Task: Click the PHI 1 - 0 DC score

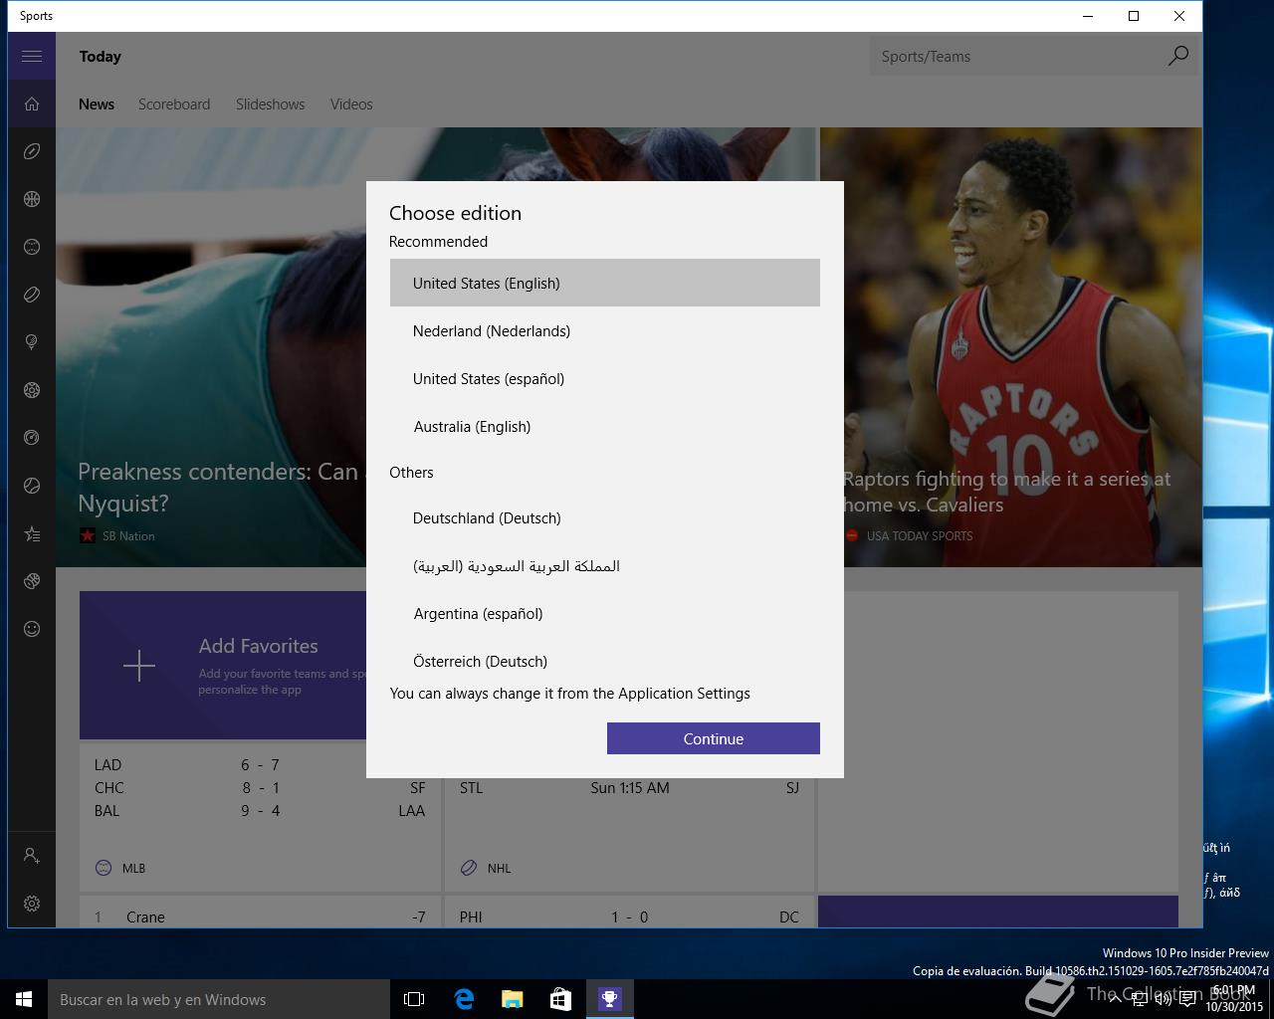Action: pos(629,917)
